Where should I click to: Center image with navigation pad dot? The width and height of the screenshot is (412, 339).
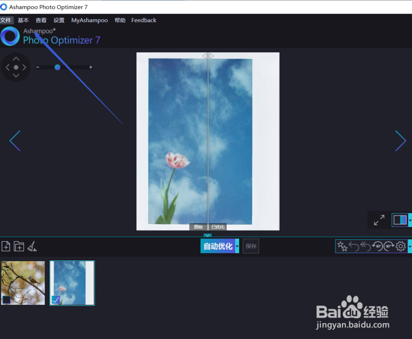16,67
